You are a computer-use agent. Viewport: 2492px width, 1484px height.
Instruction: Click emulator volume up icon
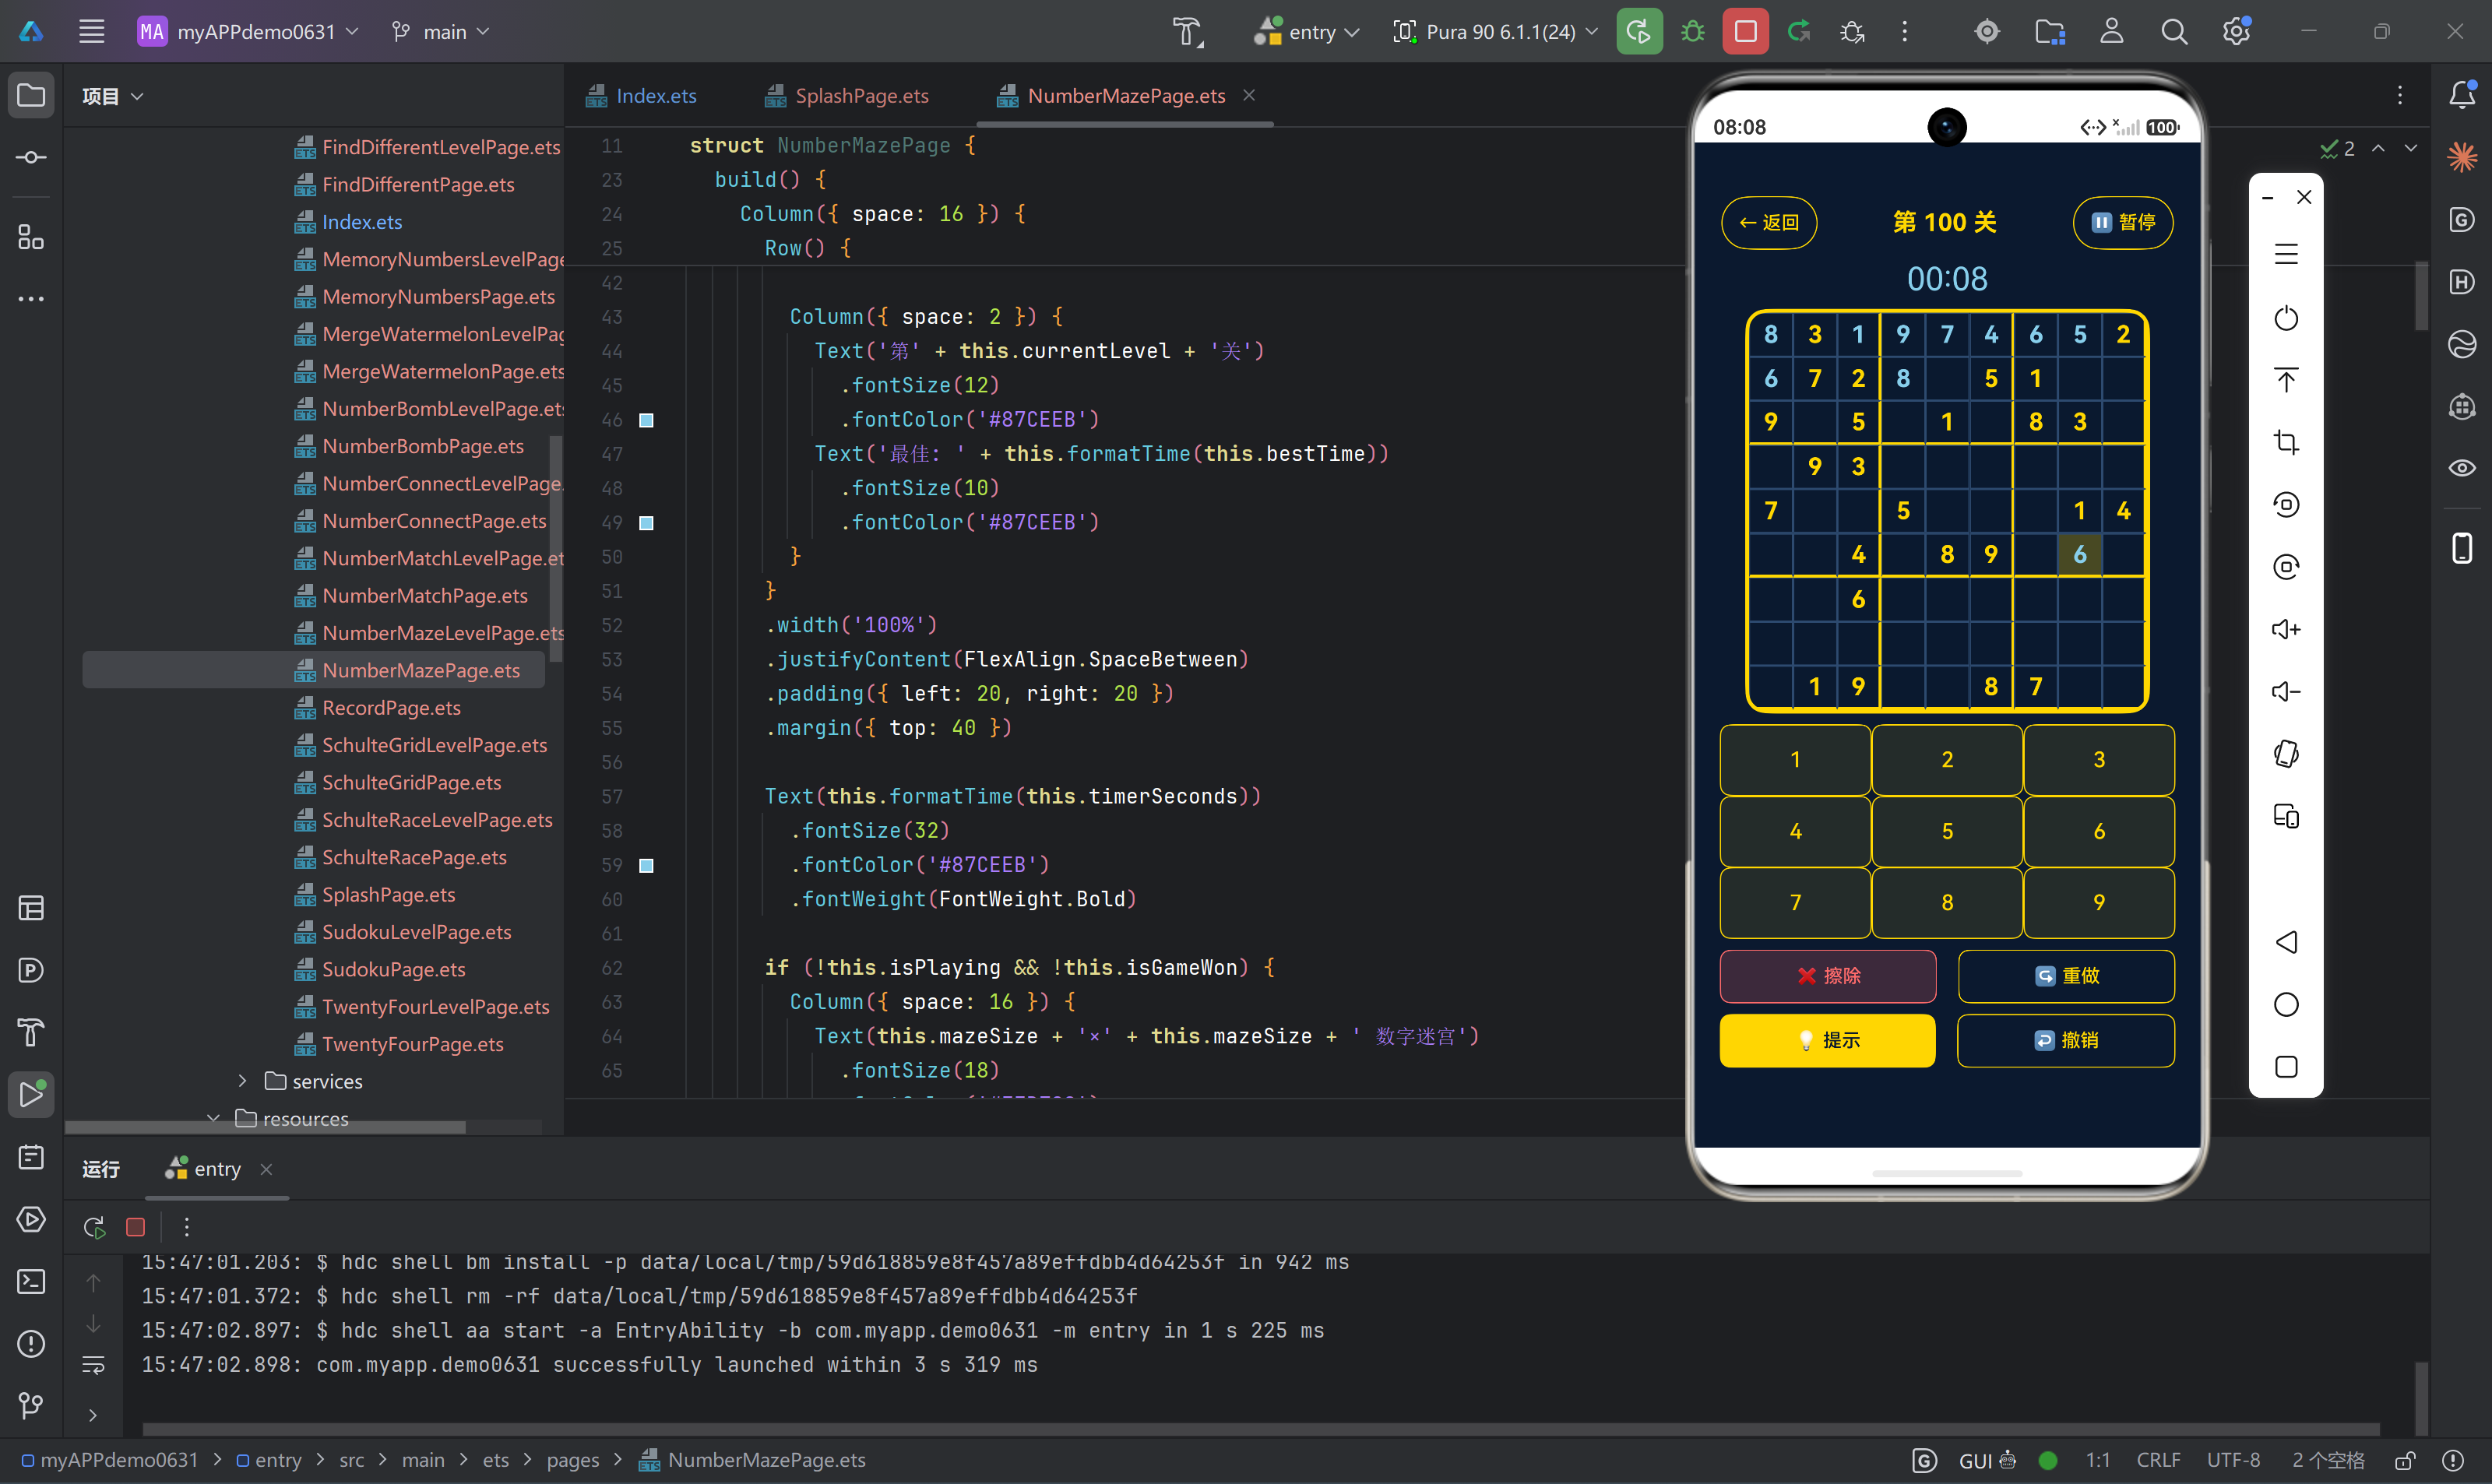(x=2286, y=629)
